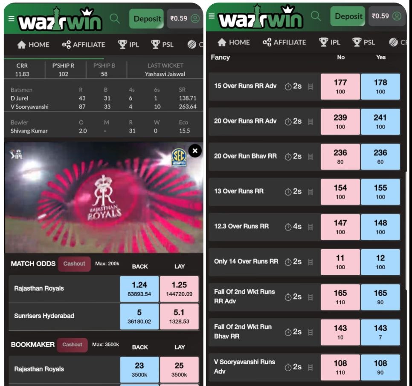Pick Yes 178 for 15 Over Runs RR Adv
This screenshot has height=386, width=412.
tap(380, 86)
